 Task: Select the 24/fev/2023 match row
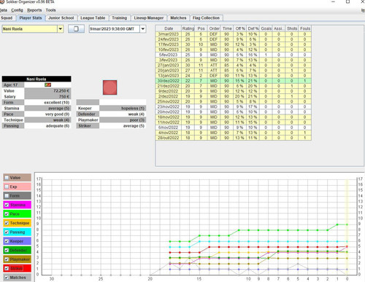(x=234, y=39)
